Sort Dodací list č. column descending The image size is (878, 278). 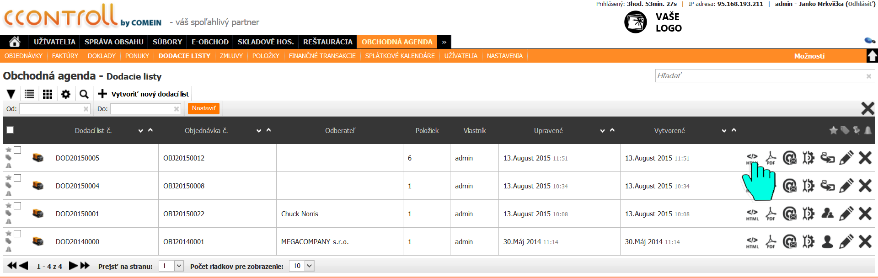click(140, 131)
